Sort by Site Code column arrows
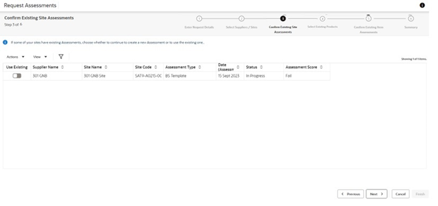 pos(156,67)
